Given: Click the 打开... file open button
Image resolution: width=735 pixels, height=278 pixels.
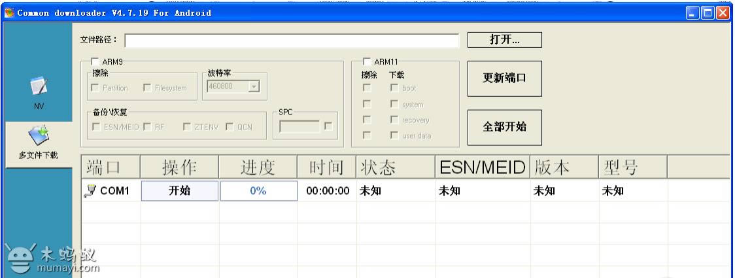Looking at the screenshot, I should pyautogui.click(x=505, y=40).
